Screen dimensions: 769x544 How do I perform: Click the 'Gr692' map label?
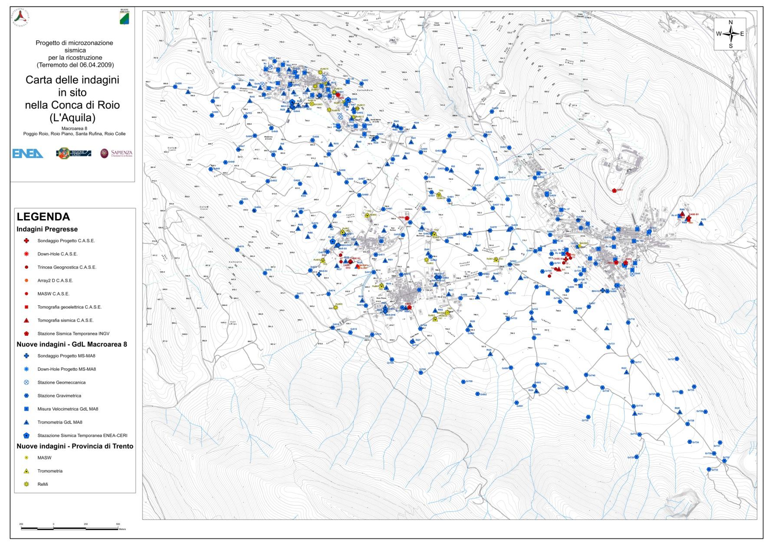click(483, 394)
